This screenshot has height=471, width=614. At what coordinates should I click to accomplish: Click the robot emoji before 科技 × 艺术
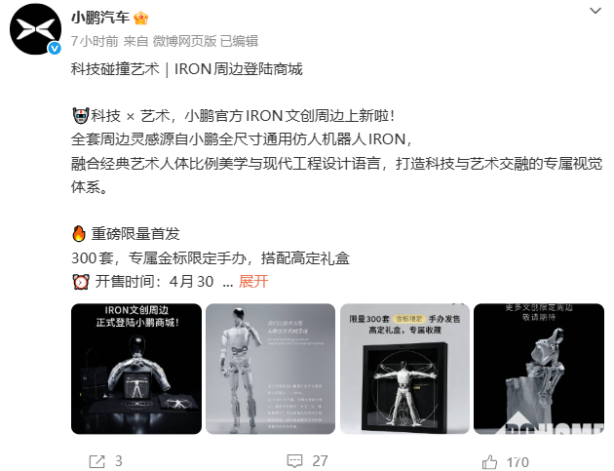pyautogui.click(x=81, y=116)
